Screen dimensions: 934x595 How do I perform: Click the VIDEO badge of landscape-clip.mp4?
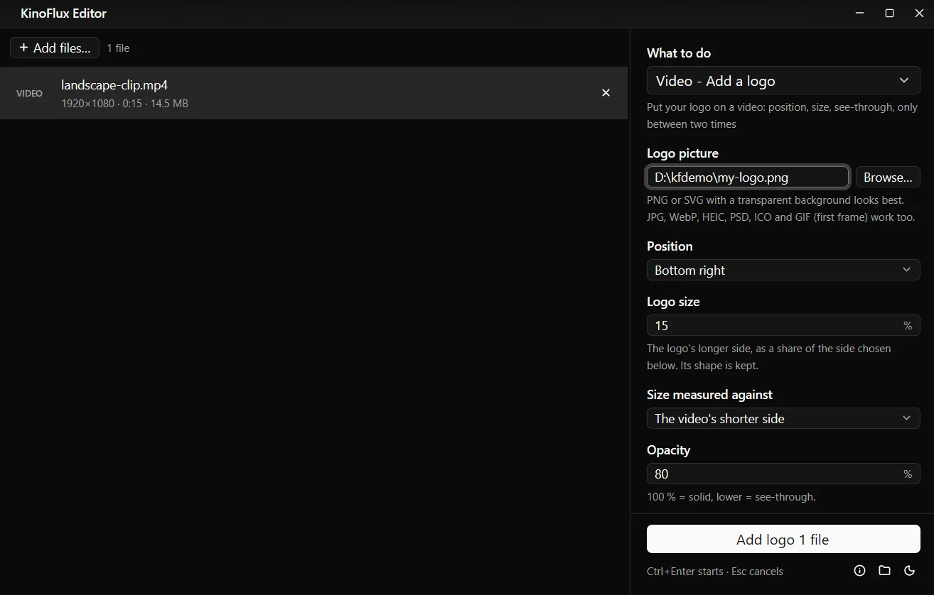[29, 94]
